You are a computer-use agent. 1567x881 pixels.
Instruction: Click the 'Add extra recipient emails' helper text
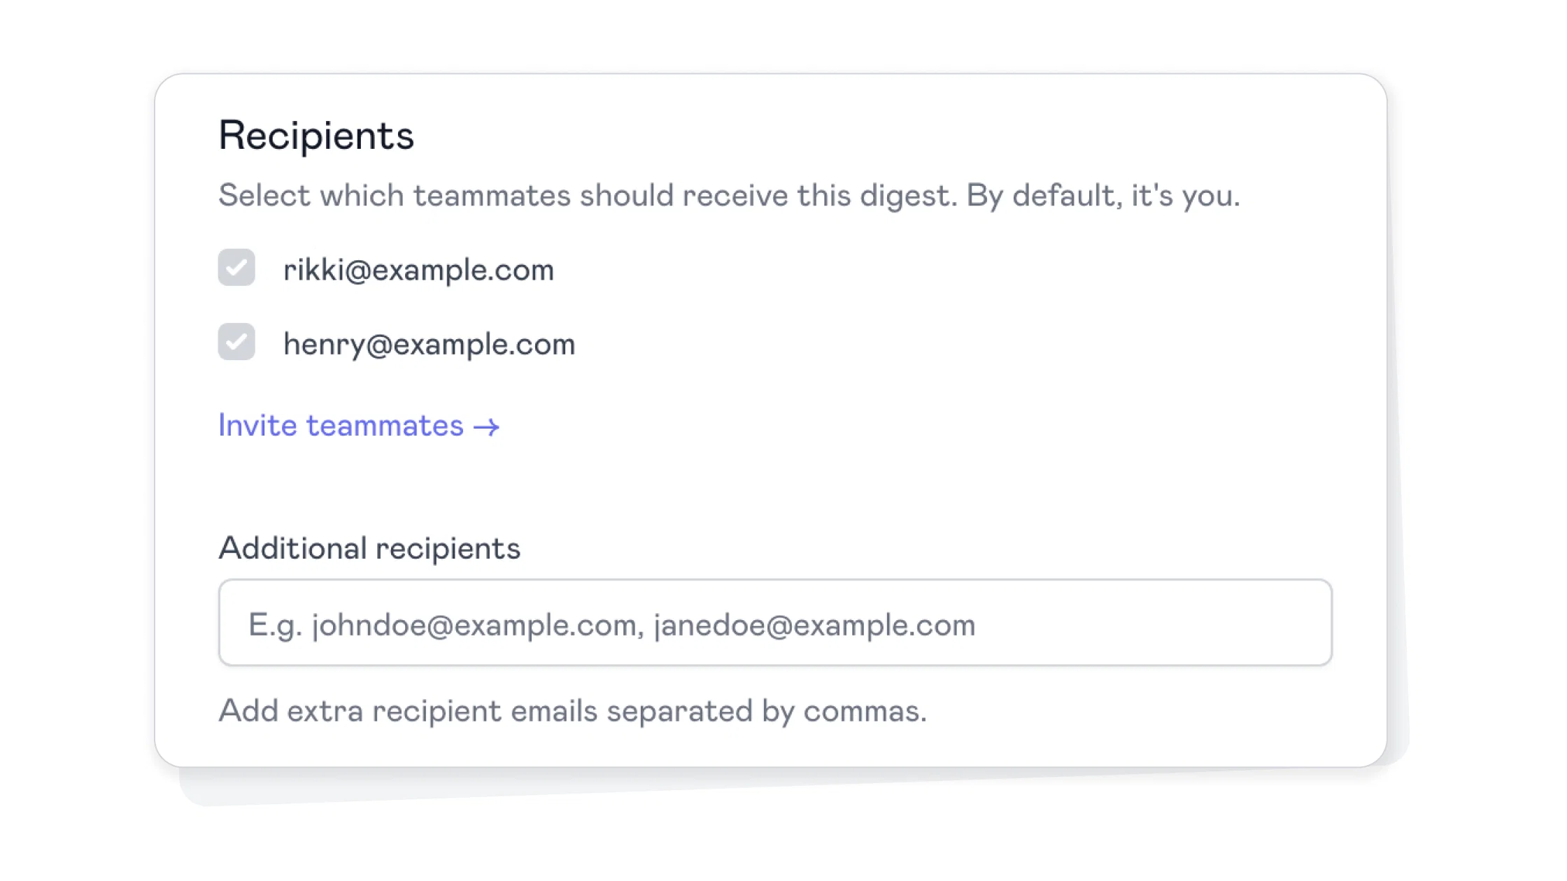tap(572, 711)
